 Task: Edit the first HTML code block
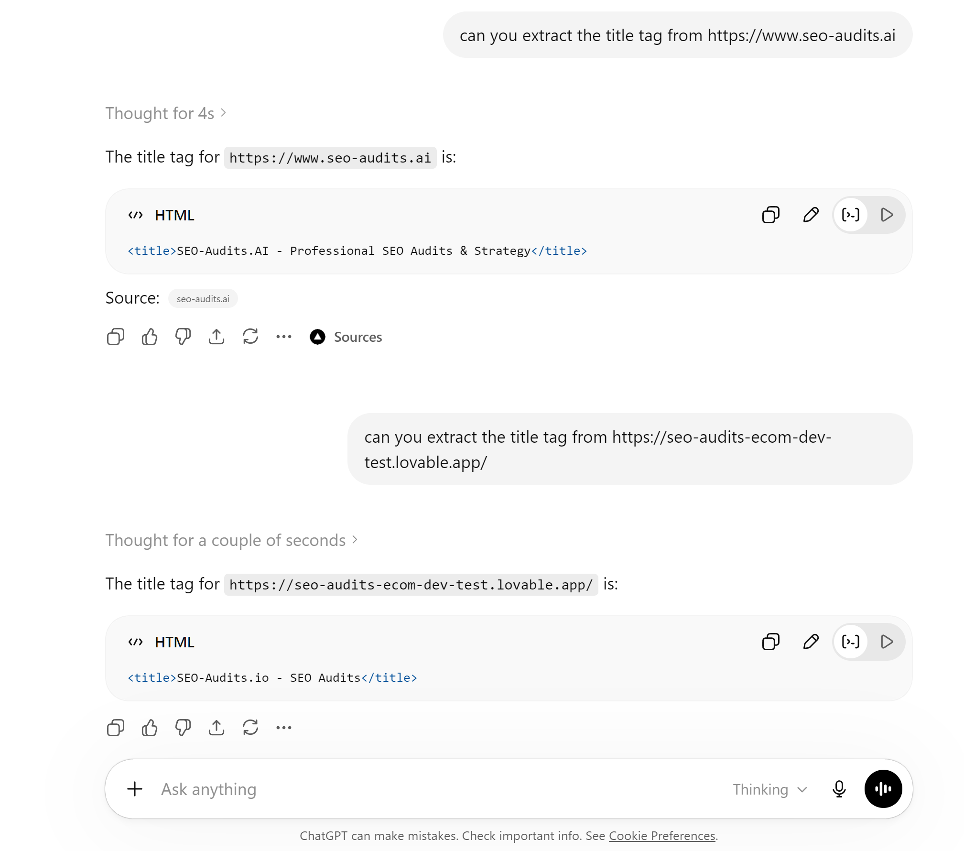(x=811, y=215)
